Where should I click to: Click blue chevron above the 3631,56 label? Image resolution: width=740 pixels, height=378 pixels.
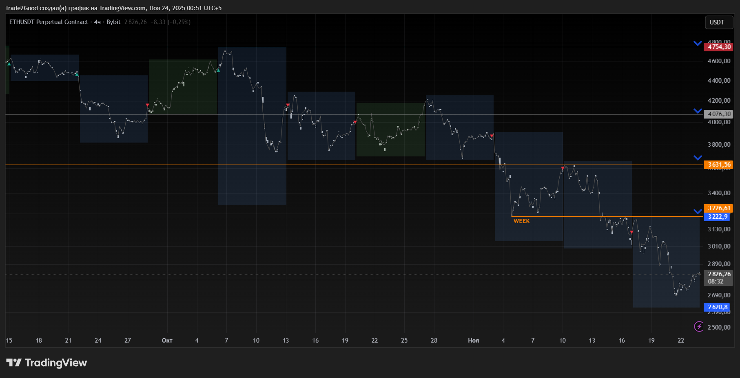point(698,158)
